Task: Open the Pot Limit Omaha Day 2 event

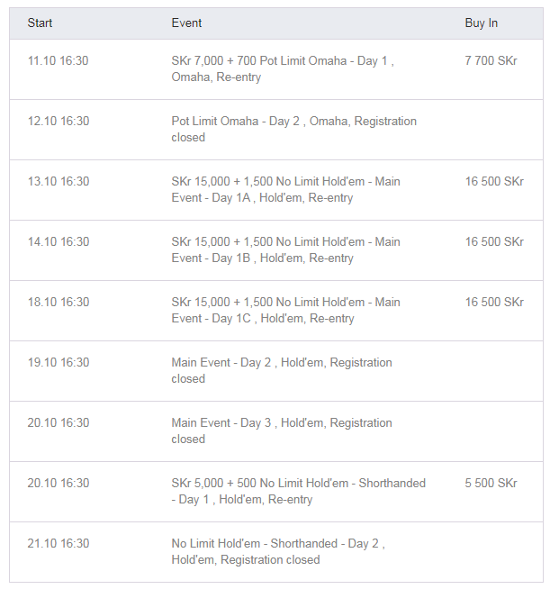Action: pyautogui.click(x=293, y=130)
